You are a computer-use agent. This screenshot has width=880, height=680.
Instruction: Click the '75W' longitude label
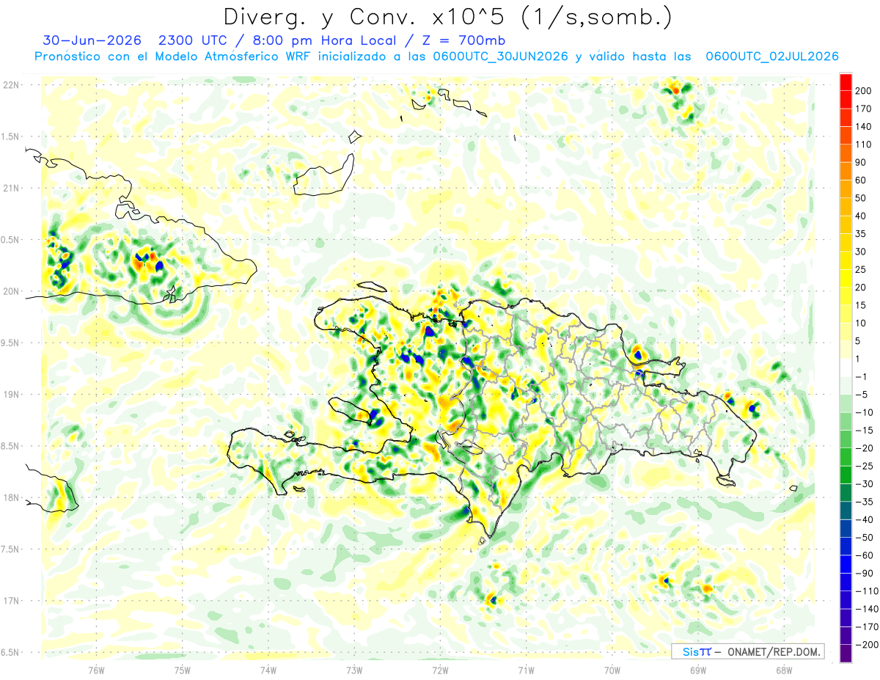tap(183, 670)
